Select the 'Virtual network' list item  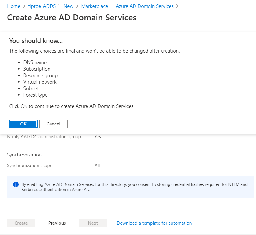pos(40,82)
